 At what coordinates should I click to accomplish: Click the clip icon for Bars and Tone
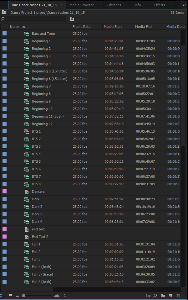[x=27, y=34]
